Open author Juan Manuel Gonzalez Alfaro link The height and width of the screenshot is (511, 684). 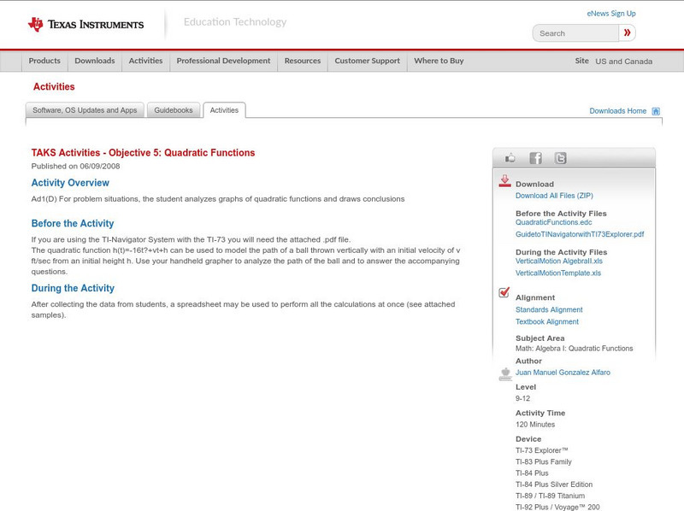tap(563, 373)
